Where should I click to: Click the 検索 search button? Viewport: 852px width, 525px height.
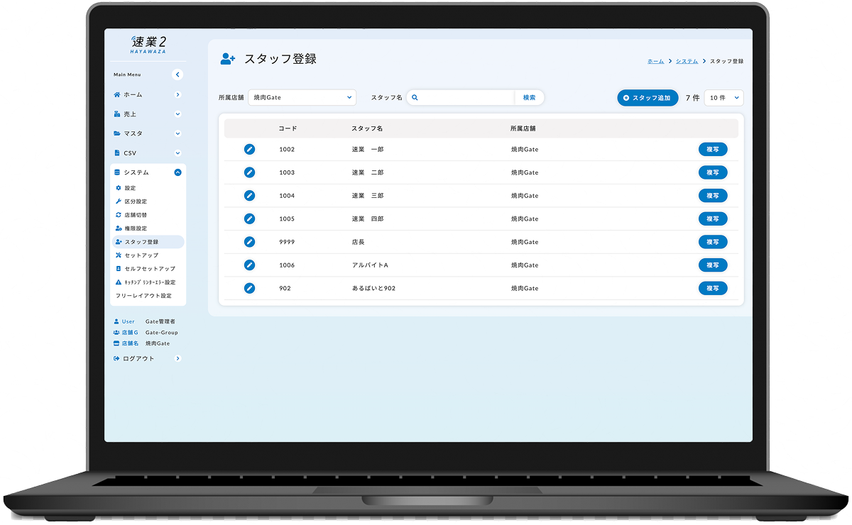[x=529, y=98]
